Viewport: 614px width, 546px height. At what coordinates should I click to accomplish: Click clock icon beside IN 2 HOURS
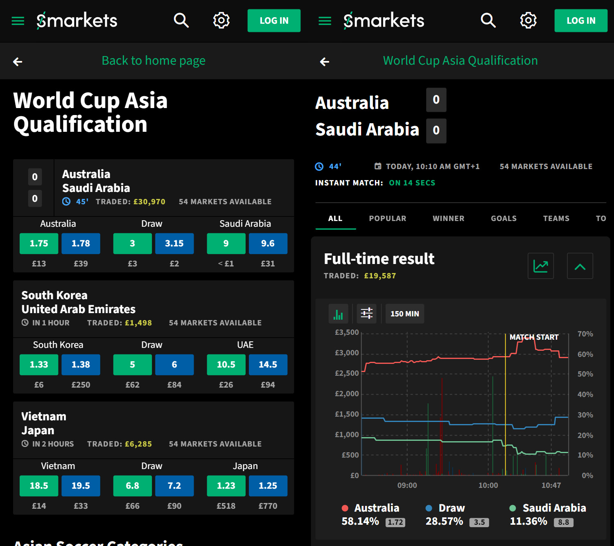[25, 444]
